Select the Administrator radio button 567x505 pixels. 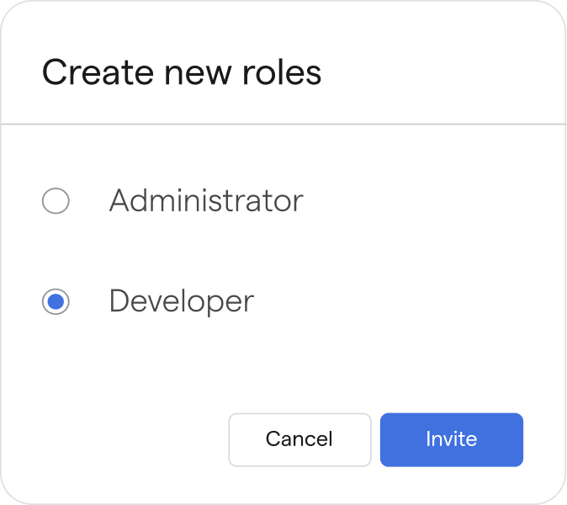56,201
